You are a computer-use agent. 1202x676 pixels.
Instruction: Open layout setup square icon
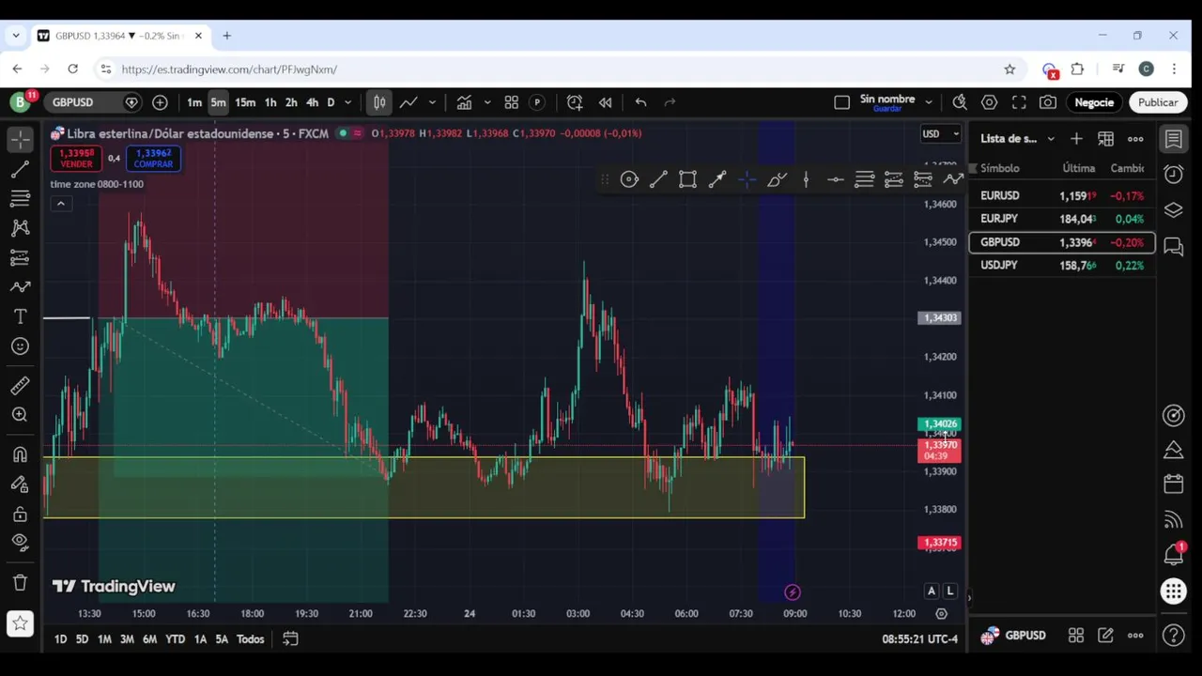click(x=842, y=102)
